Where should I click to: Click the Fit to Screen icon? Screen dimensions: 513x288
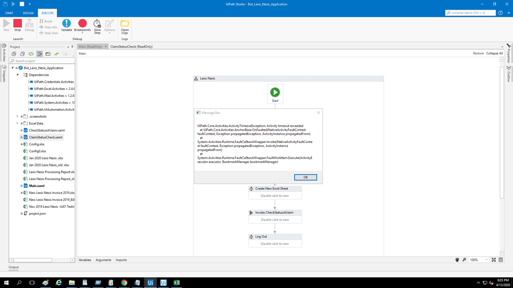(494, 260)
